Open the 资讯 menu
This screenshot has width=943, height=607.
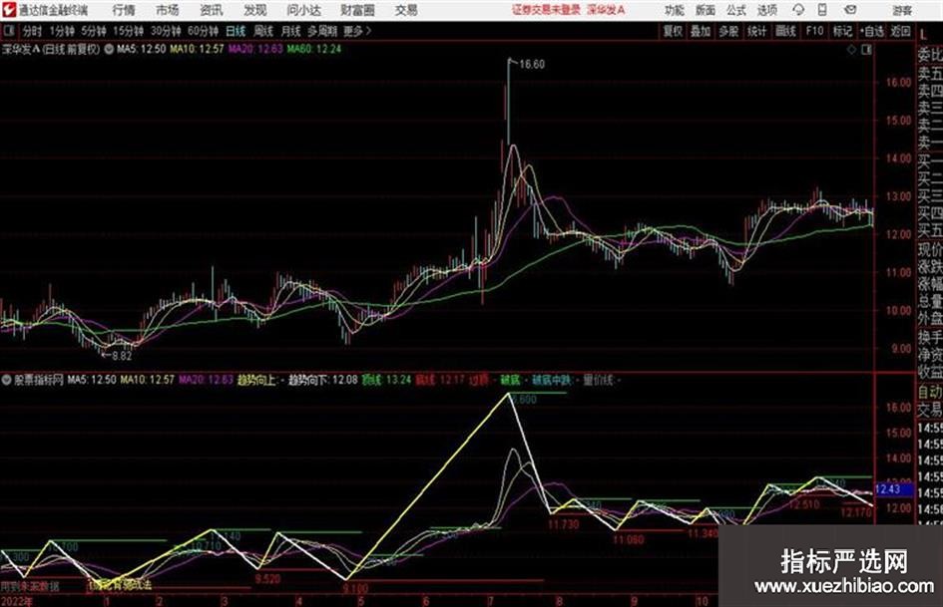[x=212, y=10]
